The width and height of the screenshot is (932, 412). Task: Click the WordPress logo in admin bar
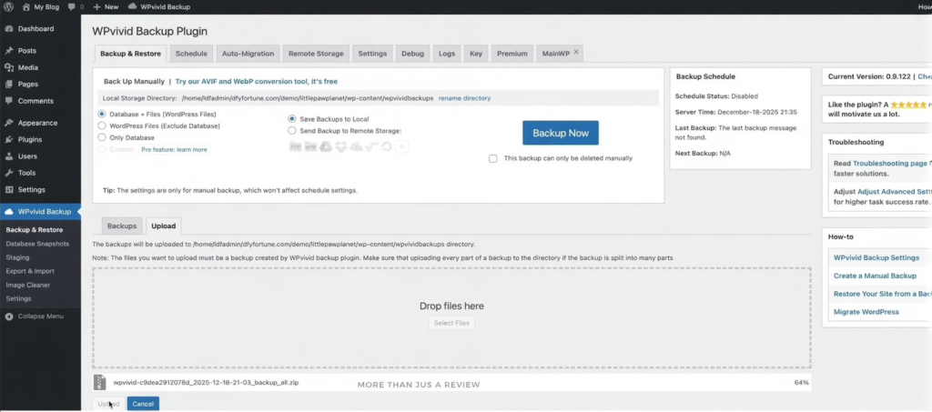click(x=8, y=6)
